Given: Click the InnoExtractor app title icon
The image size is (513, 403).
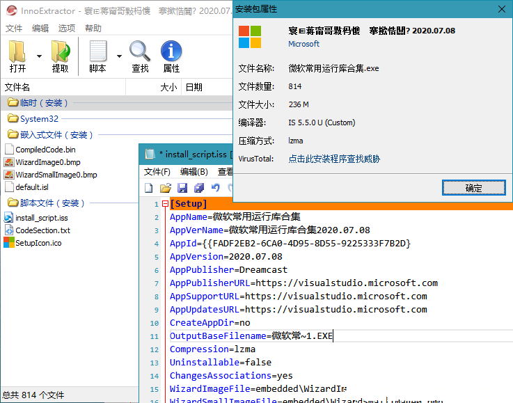Looking at the screenshot, I should (11, 10).
